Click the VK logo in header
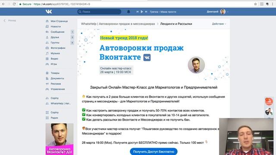Screen dimensions: 276x155 click(x=49, y=12)
